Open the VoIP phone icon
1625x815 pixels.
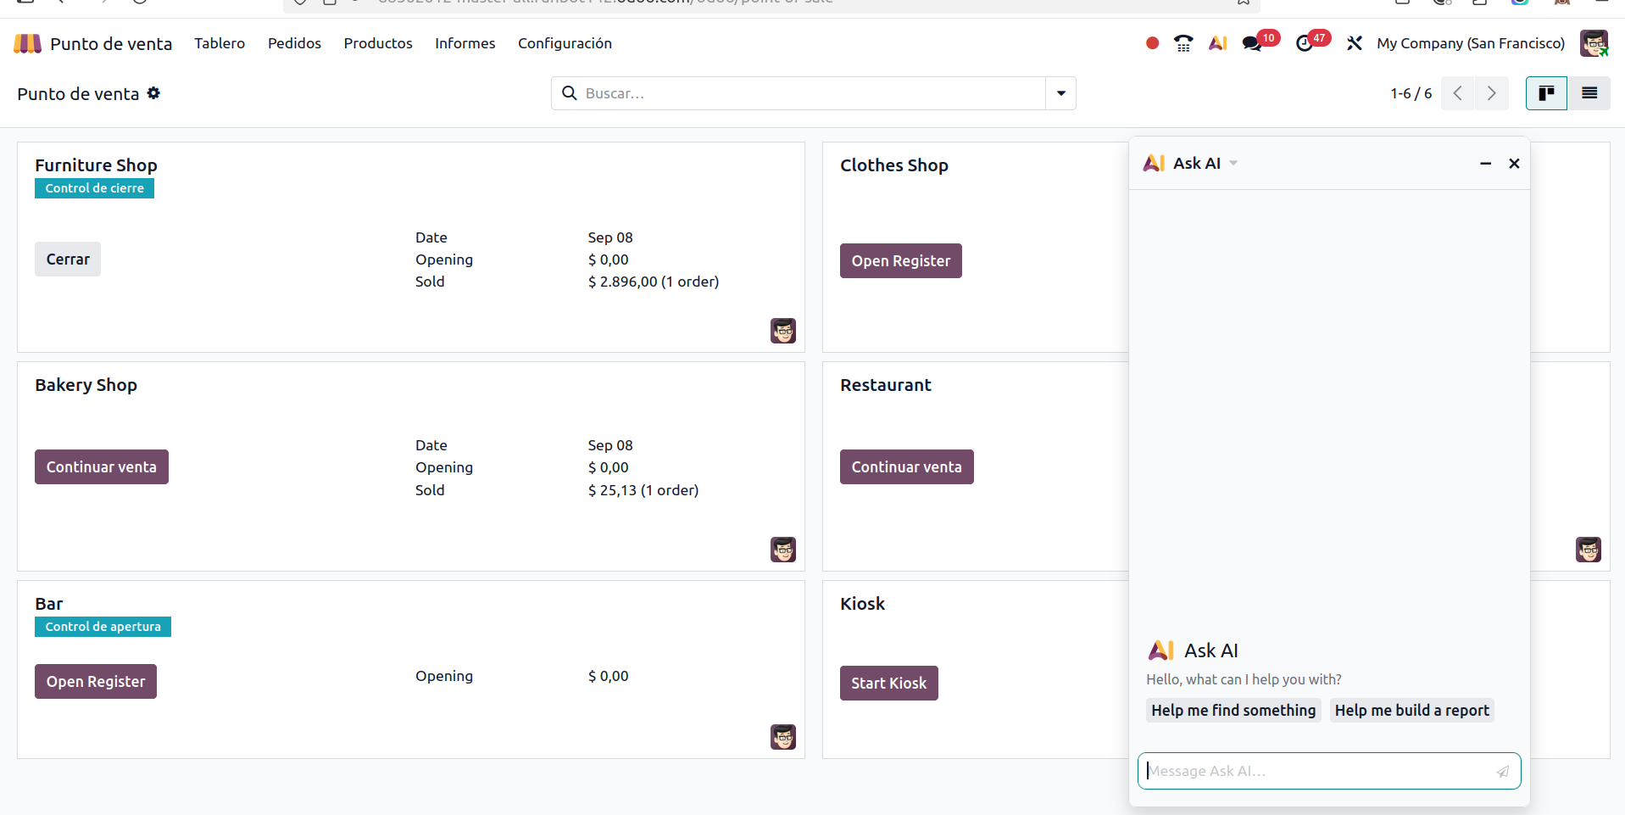click(x=1183, y=43)
